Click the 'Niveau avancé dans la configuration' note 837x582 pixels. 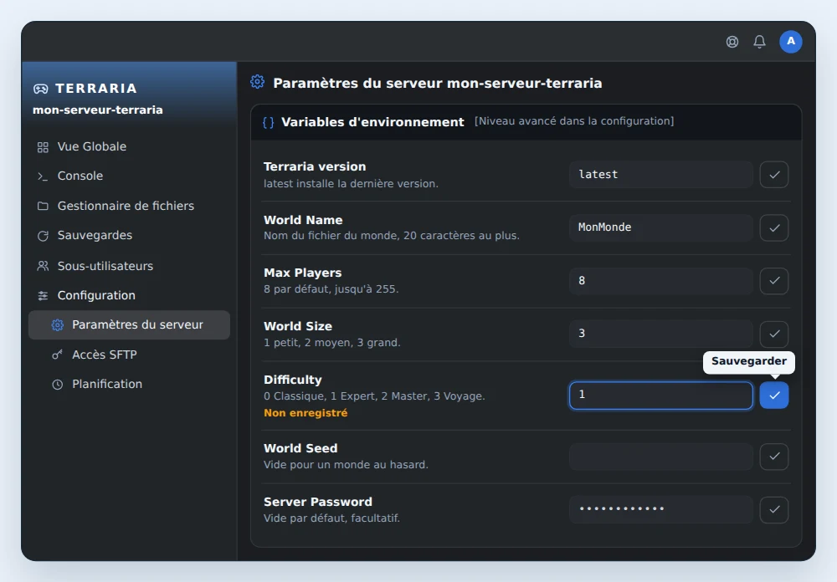574,121
